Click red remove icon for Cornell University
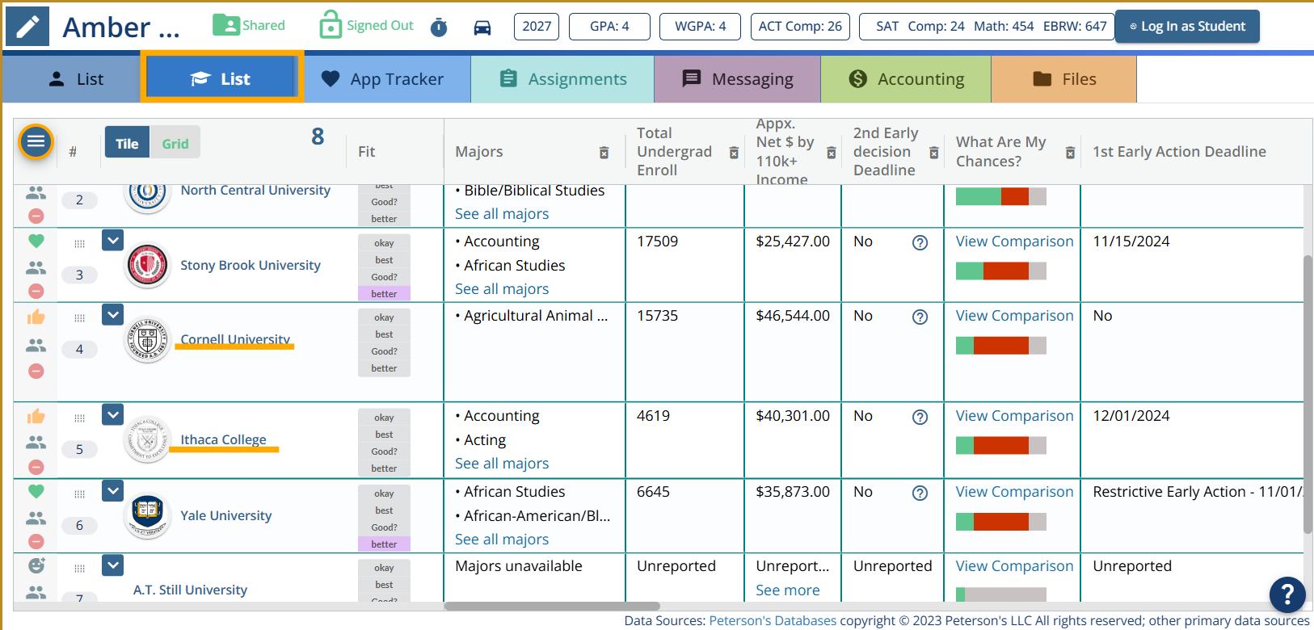Viewport: 1314px width, 630px height. pos(36,371)
